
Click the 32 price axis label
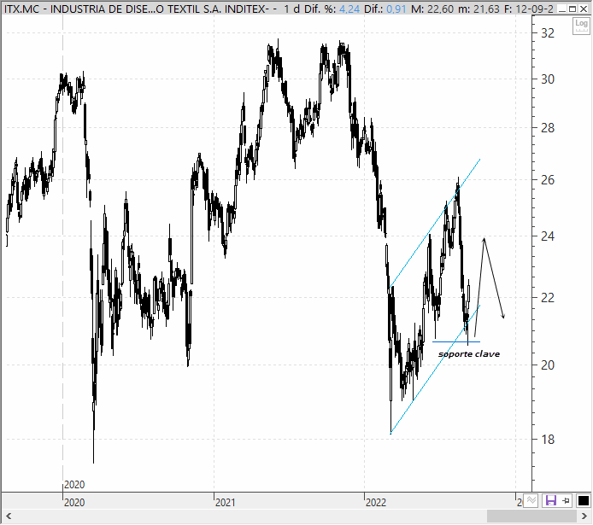pos(548,33)
